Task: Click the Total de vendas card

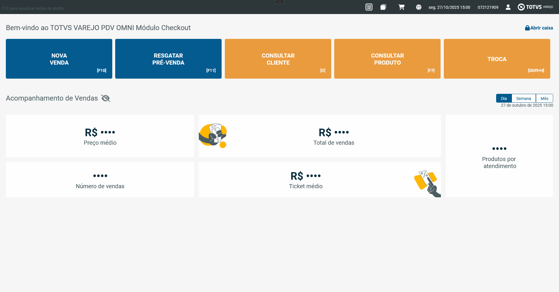Action: pos(320,136)
